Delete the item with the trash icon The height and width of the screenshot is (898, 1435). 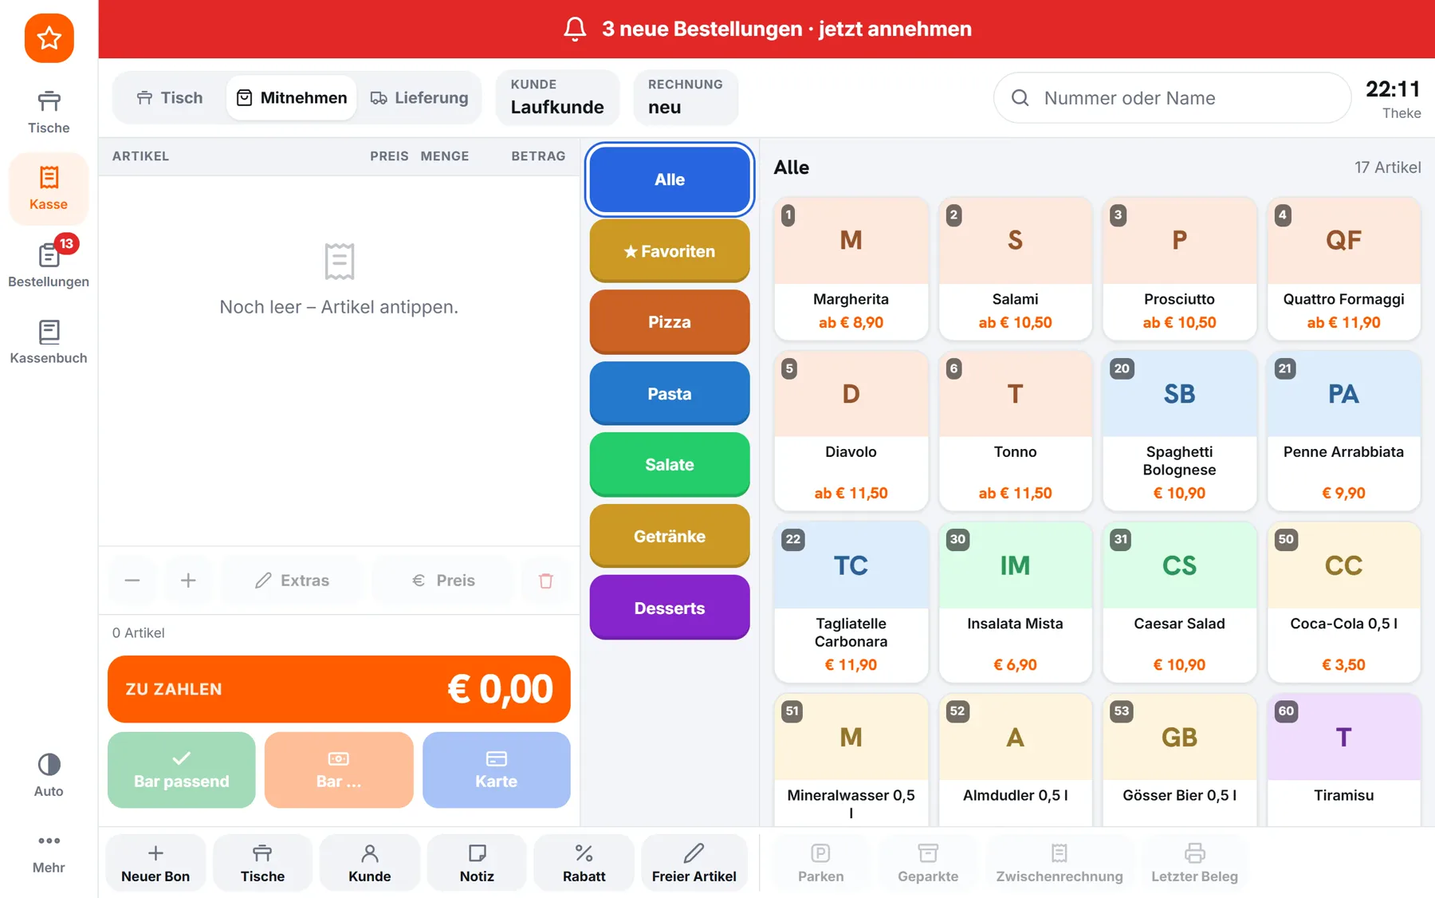click(x=546, y=581)
